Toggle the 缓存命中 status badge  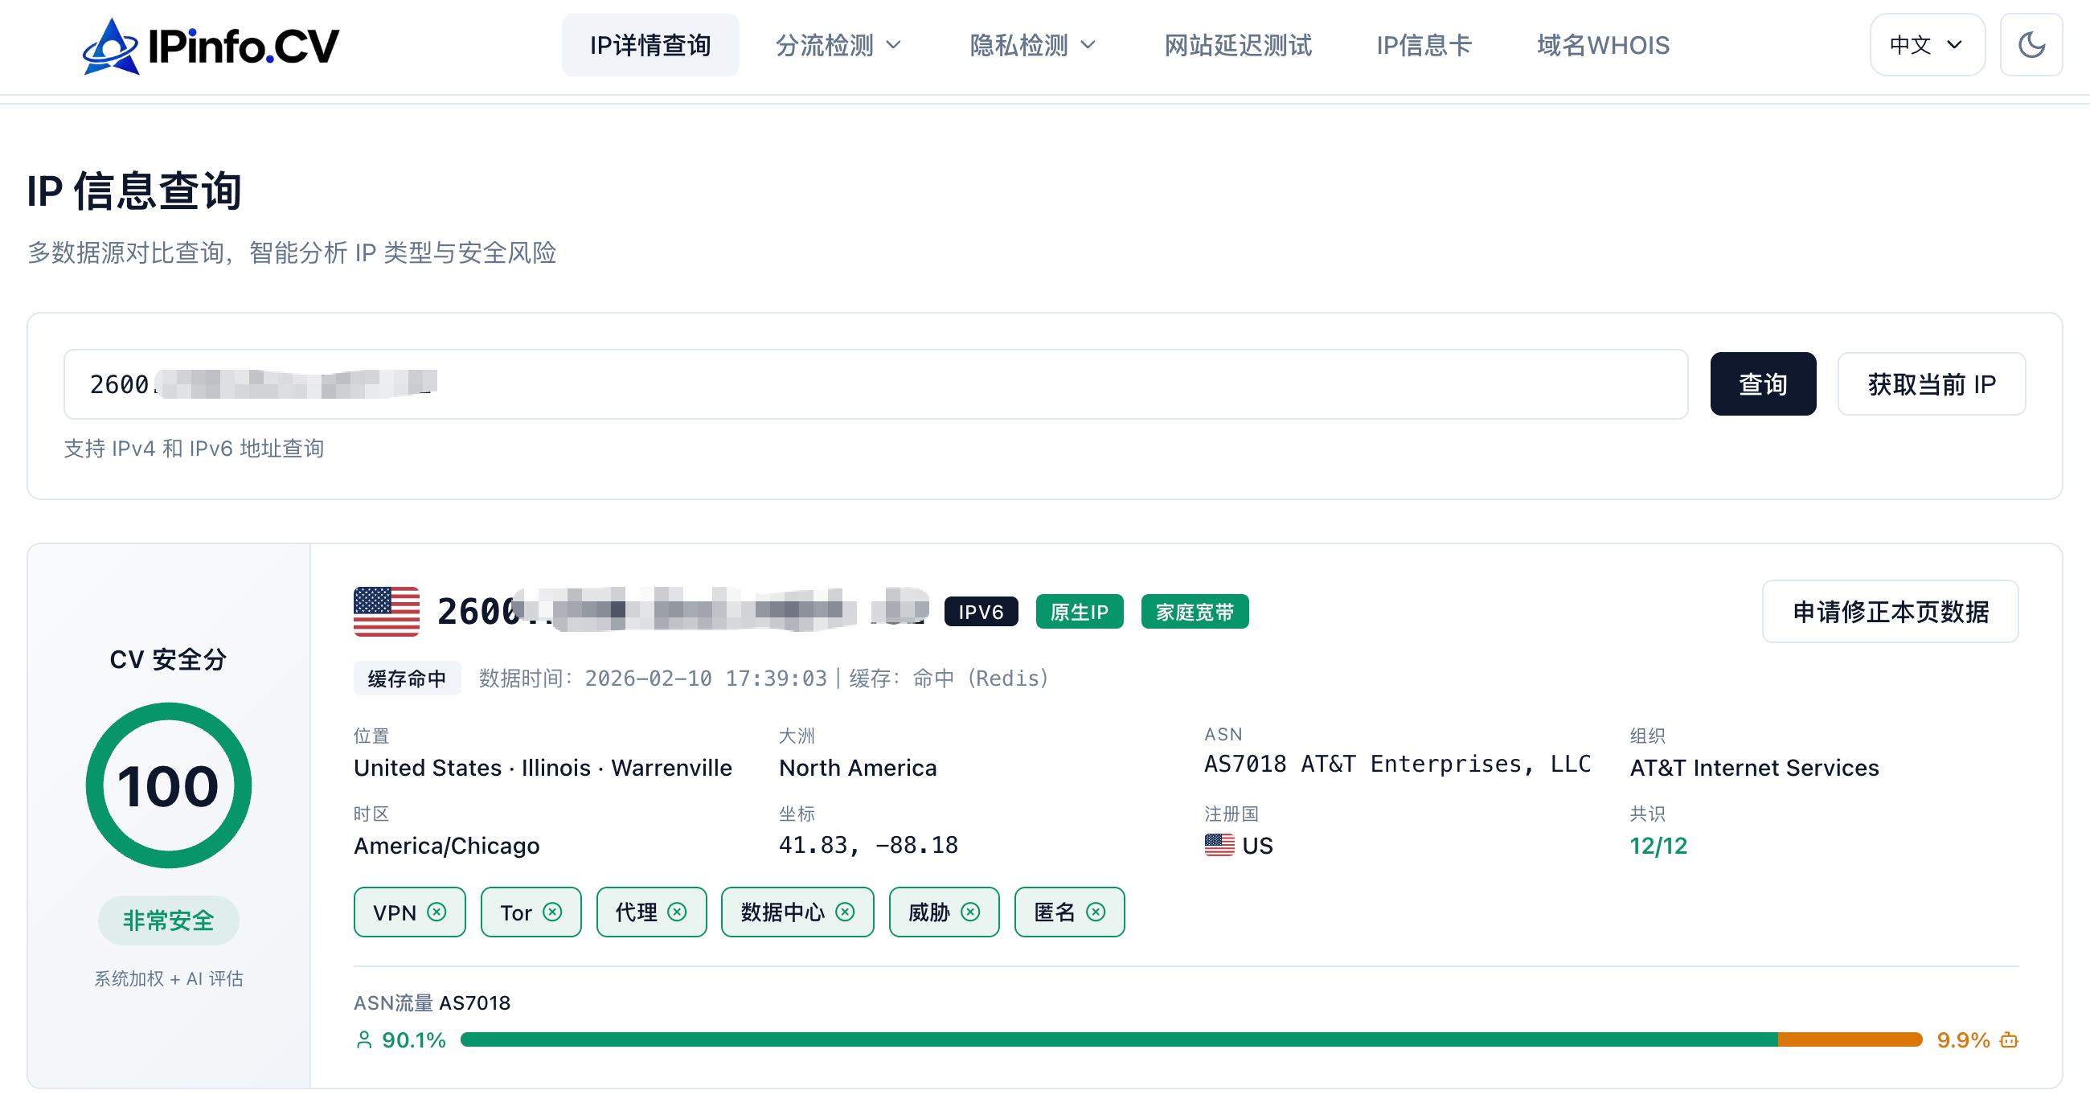click(408, 678)
